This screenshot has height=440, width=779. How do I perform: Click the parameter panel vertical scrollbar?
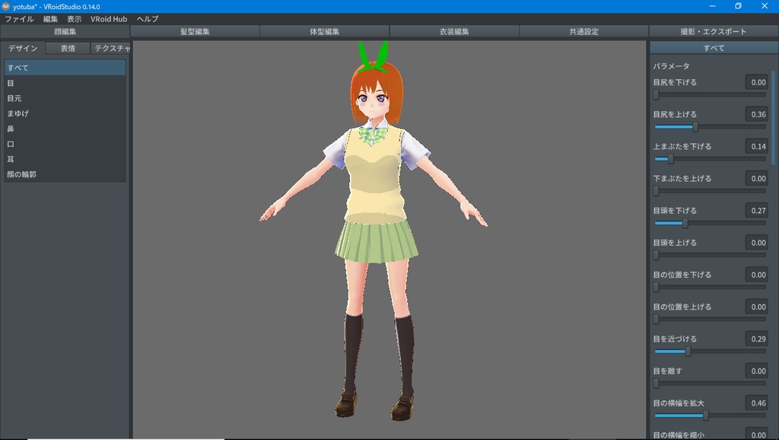point(773,116)
